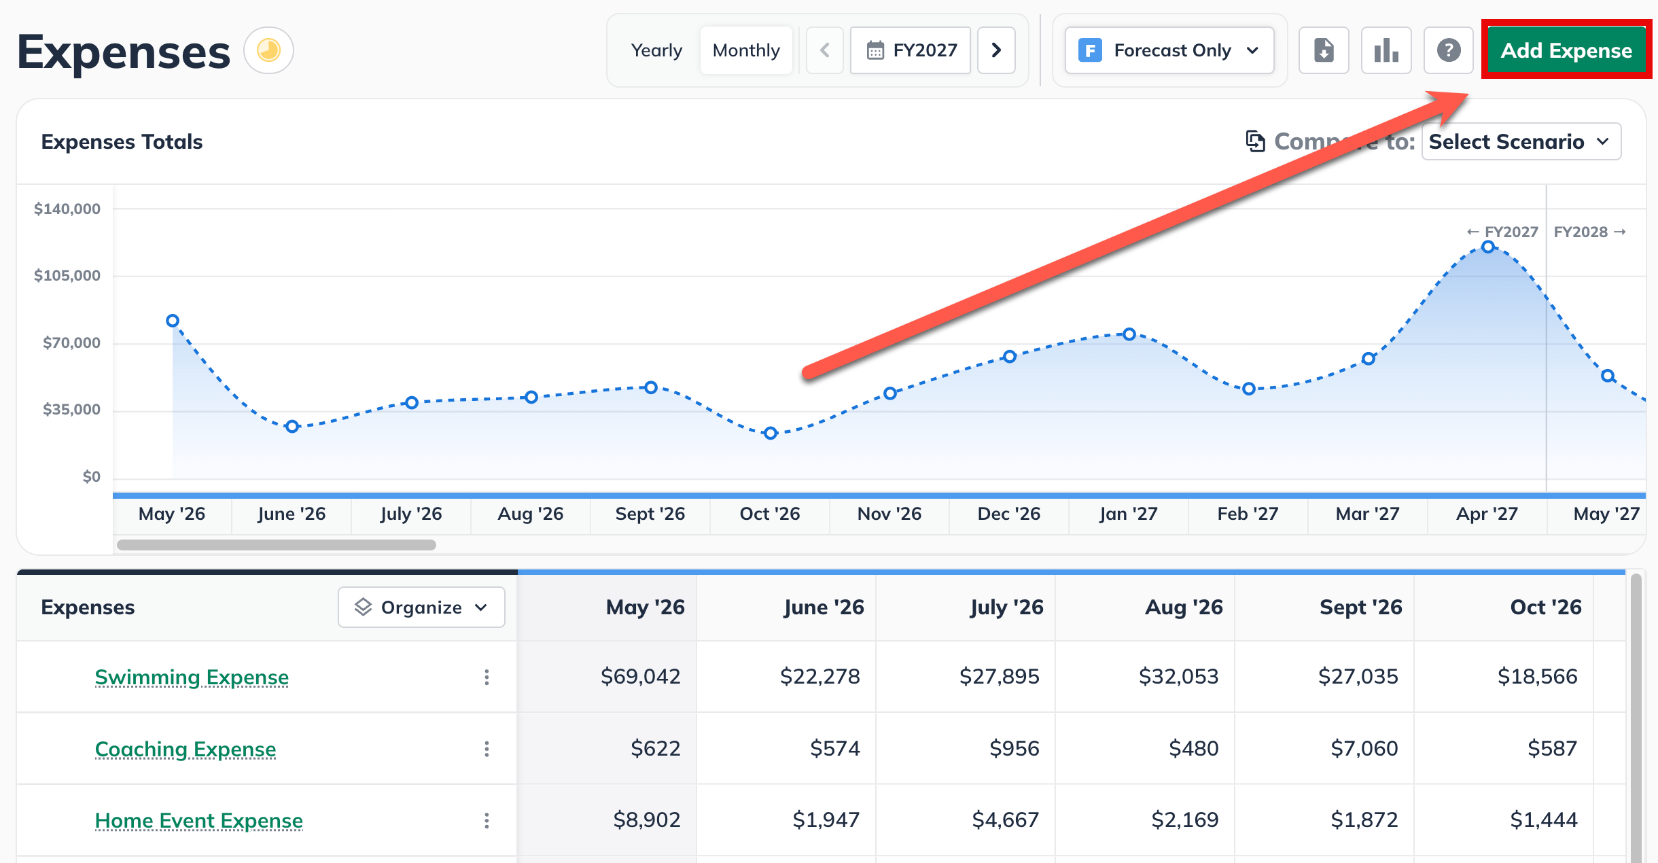Advance to the next fiscal year arrow

(x=996, y=50)
